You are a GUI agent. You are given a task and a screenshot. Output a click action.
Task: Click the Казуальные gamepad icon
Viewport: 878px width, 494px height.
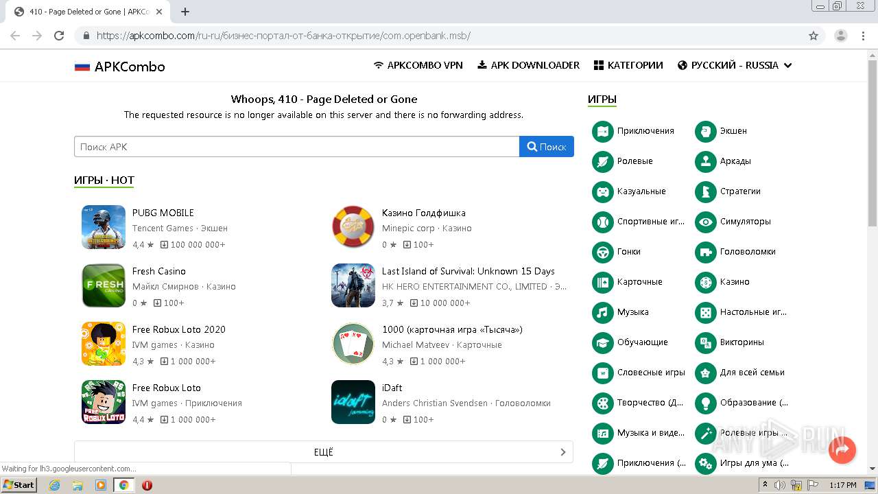pos(603,191)
